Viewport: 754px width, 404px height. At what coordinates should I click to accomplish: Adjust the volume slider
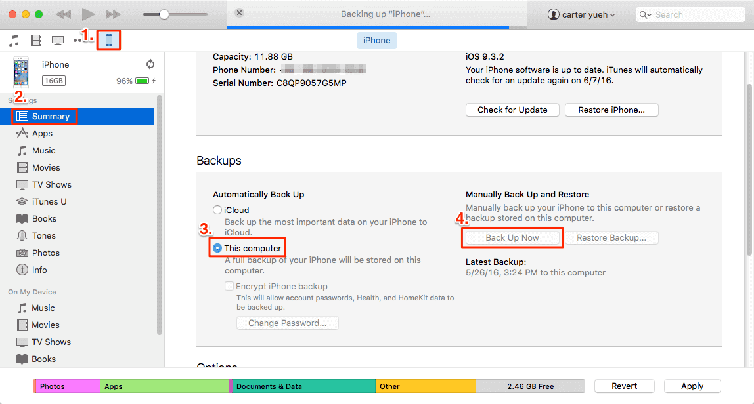click(x=163, y=13)
